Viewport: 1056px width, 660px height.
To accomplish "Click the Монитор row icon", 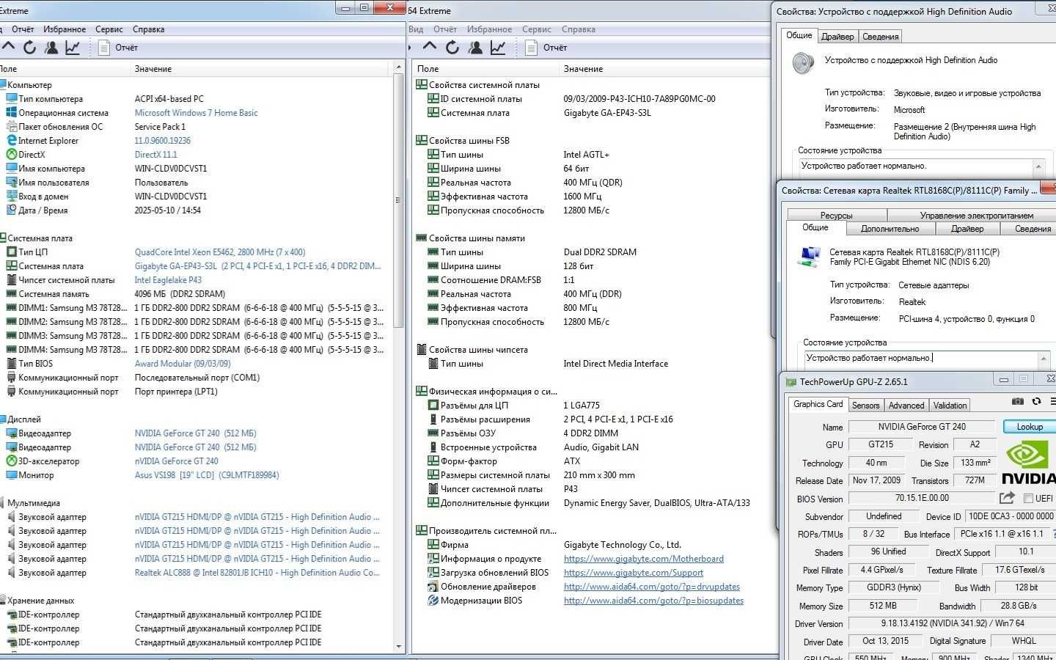I will (x=12, y=474).
